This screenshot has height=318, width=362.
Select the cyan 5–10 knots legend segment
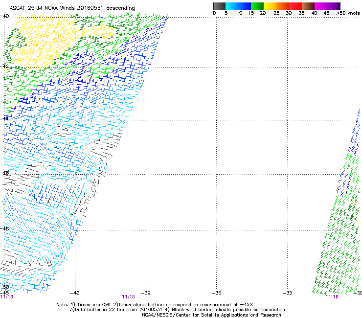232,6
